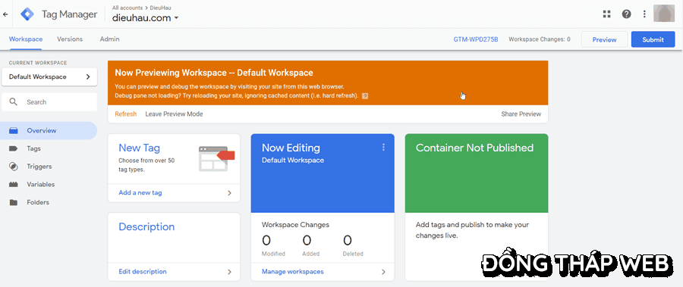Open the dieuhau.com container dropdown
The image size is (683, 287).
click(x=146, y=18)
